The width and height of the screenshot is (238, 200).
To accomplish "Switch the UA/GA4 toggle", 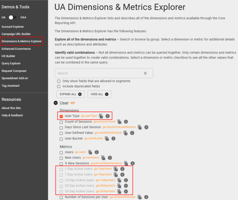I will [12, 17].
